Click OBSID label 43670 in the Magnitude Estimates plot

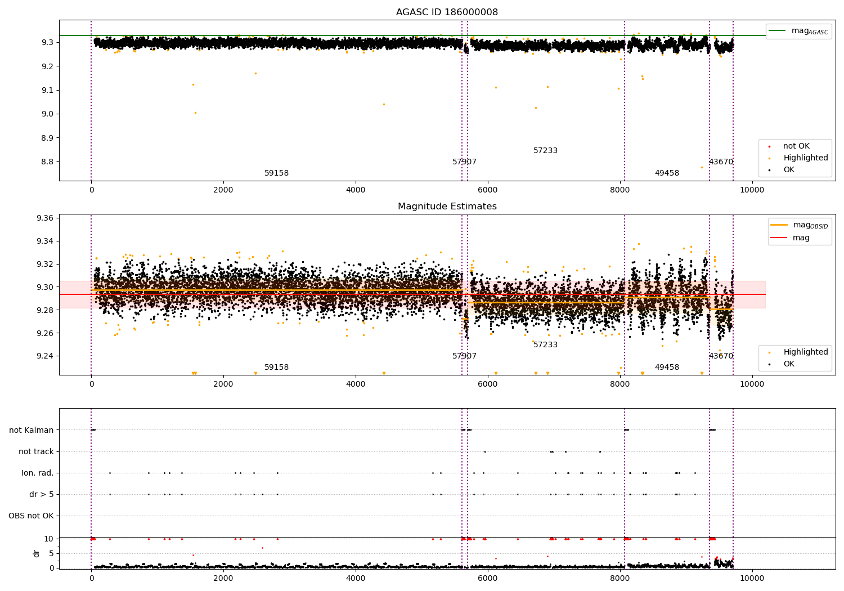(x=721, y=356)
